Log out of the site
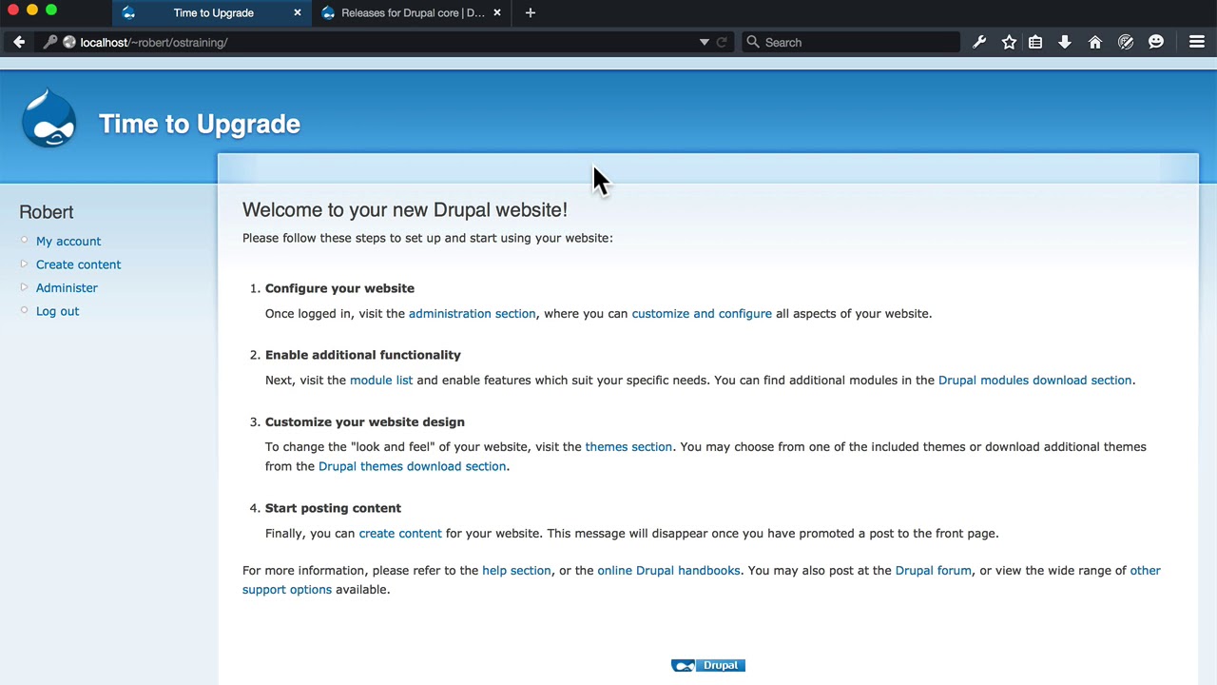Image resolution: width=1217 pixels, height=685 pixels. (x=57, y=311)
